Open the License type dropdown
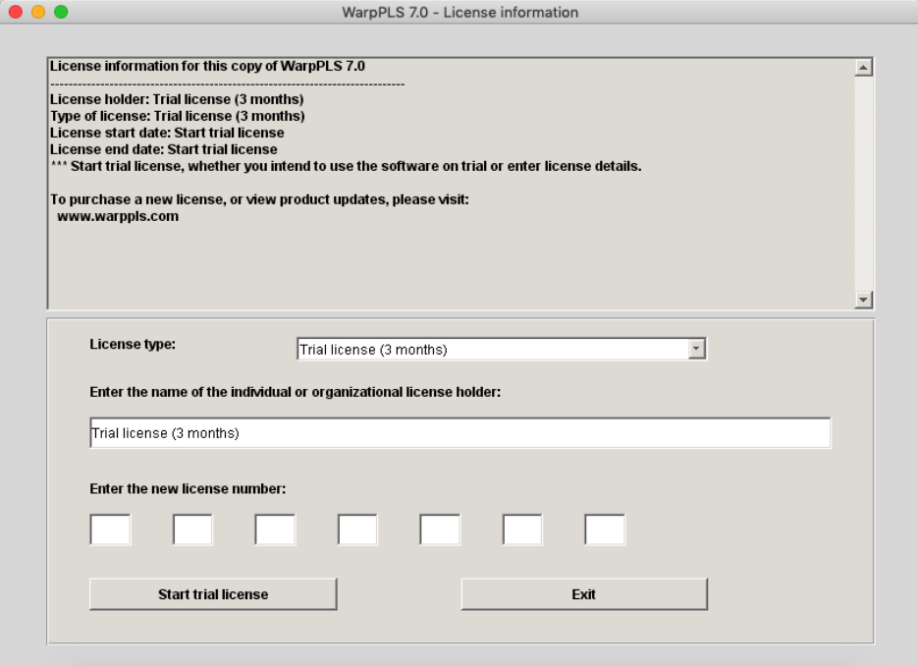This screenshot has height=666, width=918. 501,349
